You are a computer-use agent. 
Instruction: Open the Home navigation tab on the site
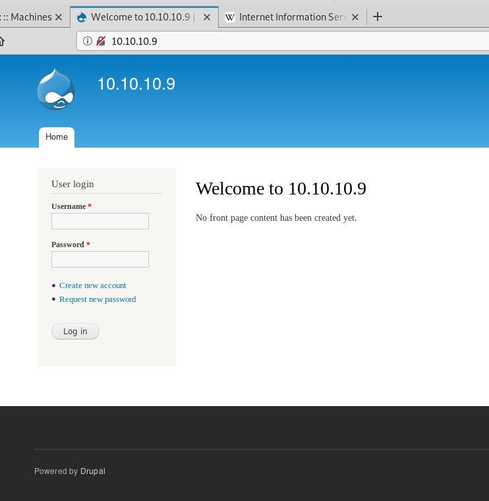[x=57, y=137]
